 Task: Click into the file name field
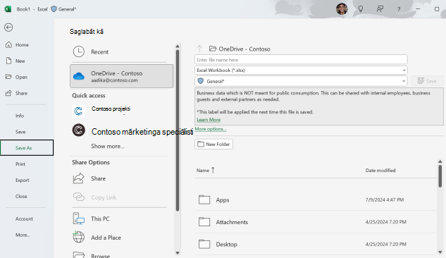pyautogui.click(x=301, y=60)
